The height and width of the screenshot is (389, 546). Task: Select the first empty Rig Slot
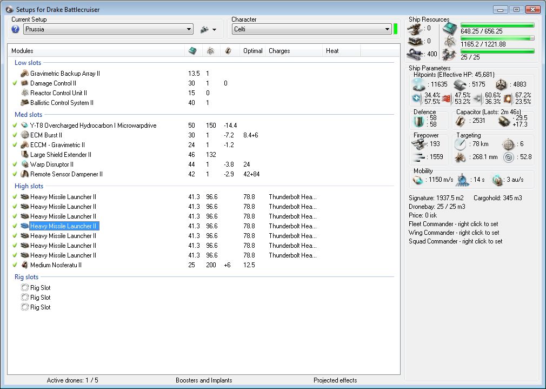[x=36, y=288]
